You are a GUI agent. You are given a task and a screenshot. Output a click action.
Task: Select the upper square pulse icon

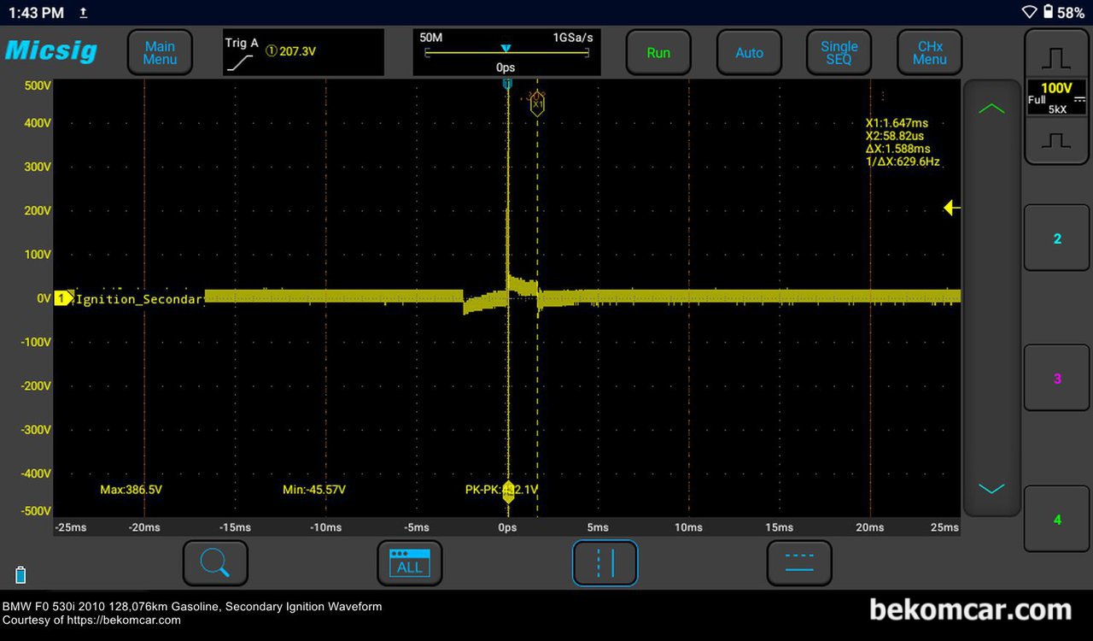1056,57
